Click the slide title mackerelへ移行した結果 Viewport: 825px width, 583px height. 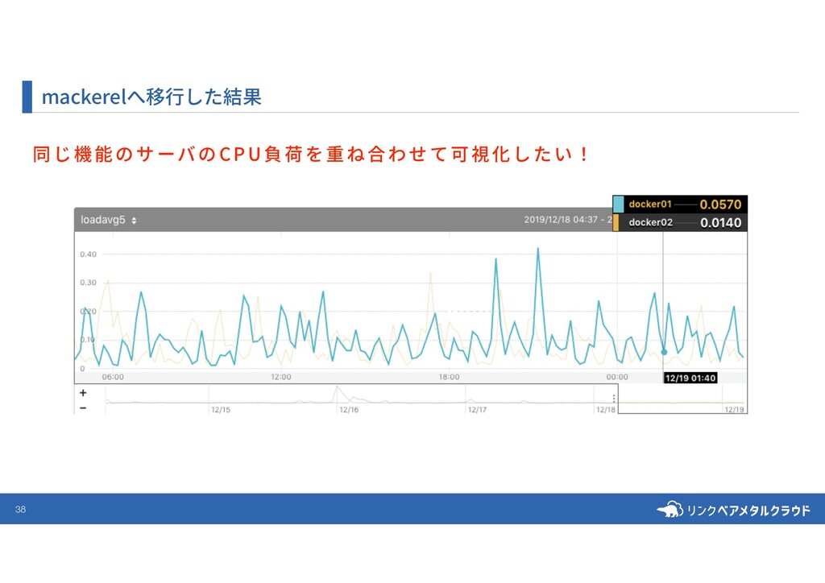point(151,97)
